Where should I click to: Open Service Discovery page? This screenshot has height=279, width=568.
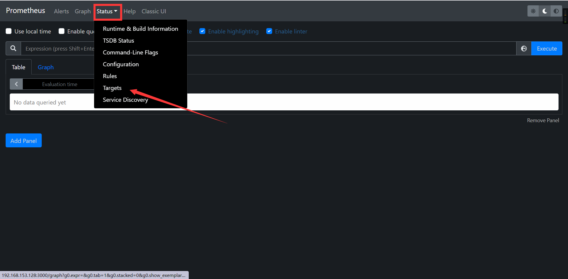tap(141, 100)
